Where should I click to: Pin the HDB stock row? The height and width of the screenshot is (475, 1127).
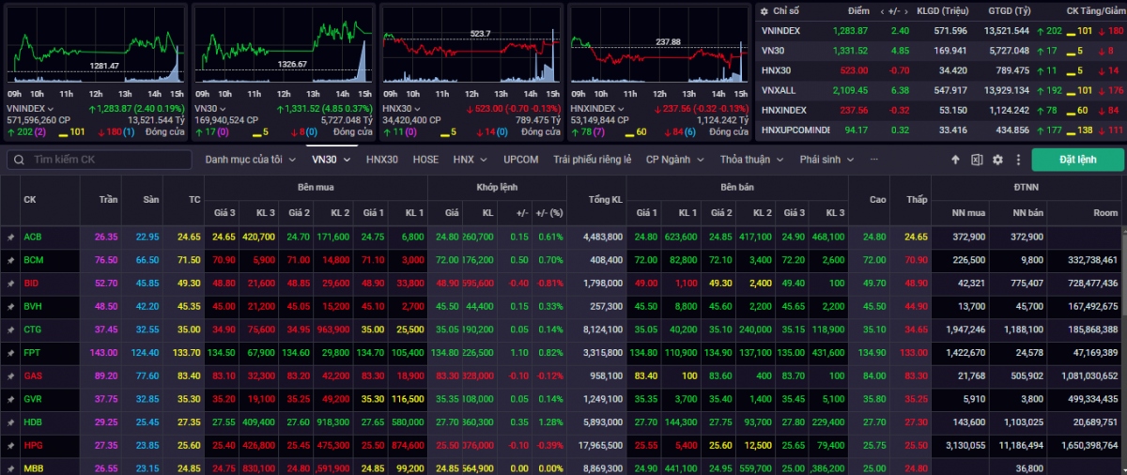coord(10,421)
